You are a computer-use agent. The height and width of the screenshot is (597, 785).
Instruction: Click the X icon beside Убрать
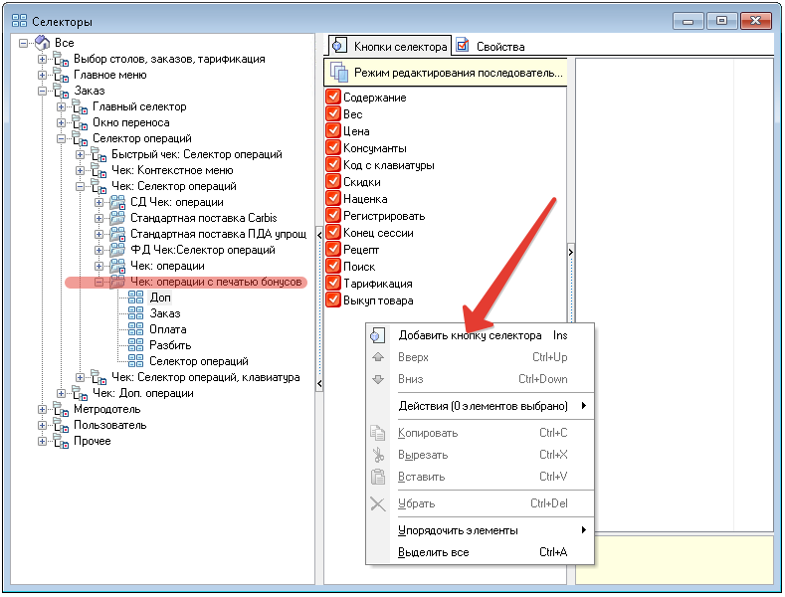(378, 503)
